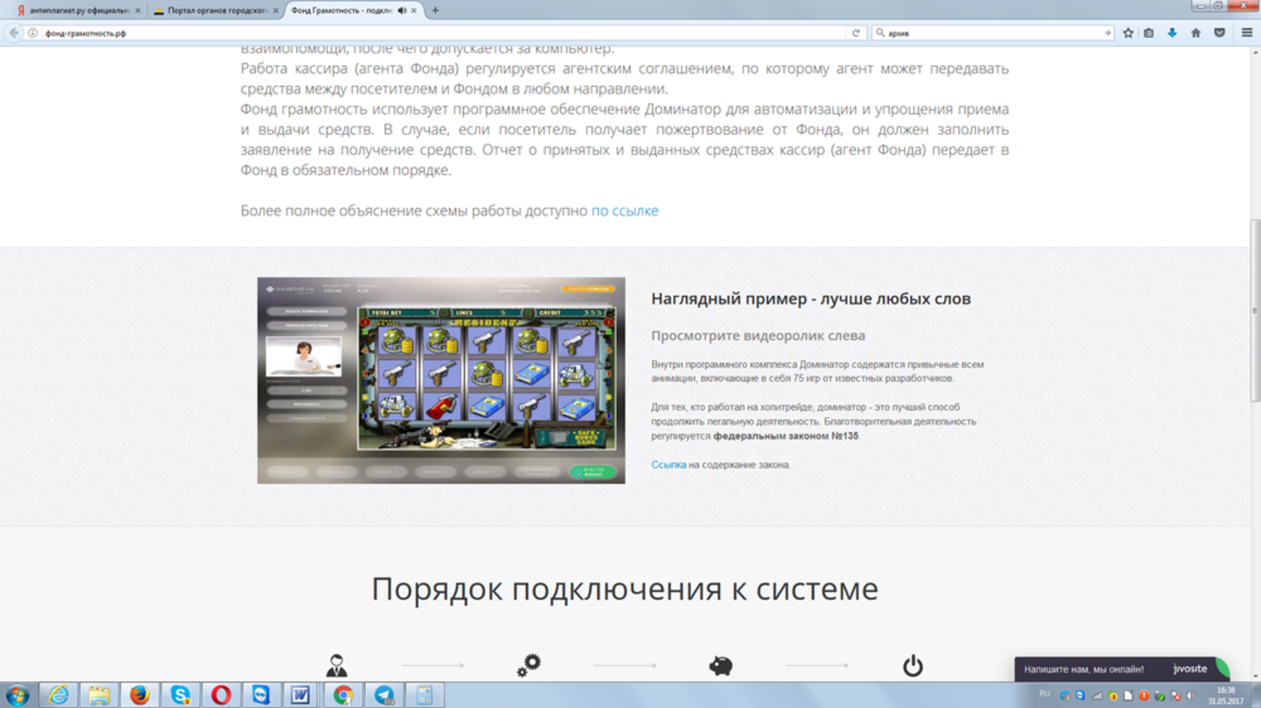Close the Портал органов городского tab

click(276, 10)
